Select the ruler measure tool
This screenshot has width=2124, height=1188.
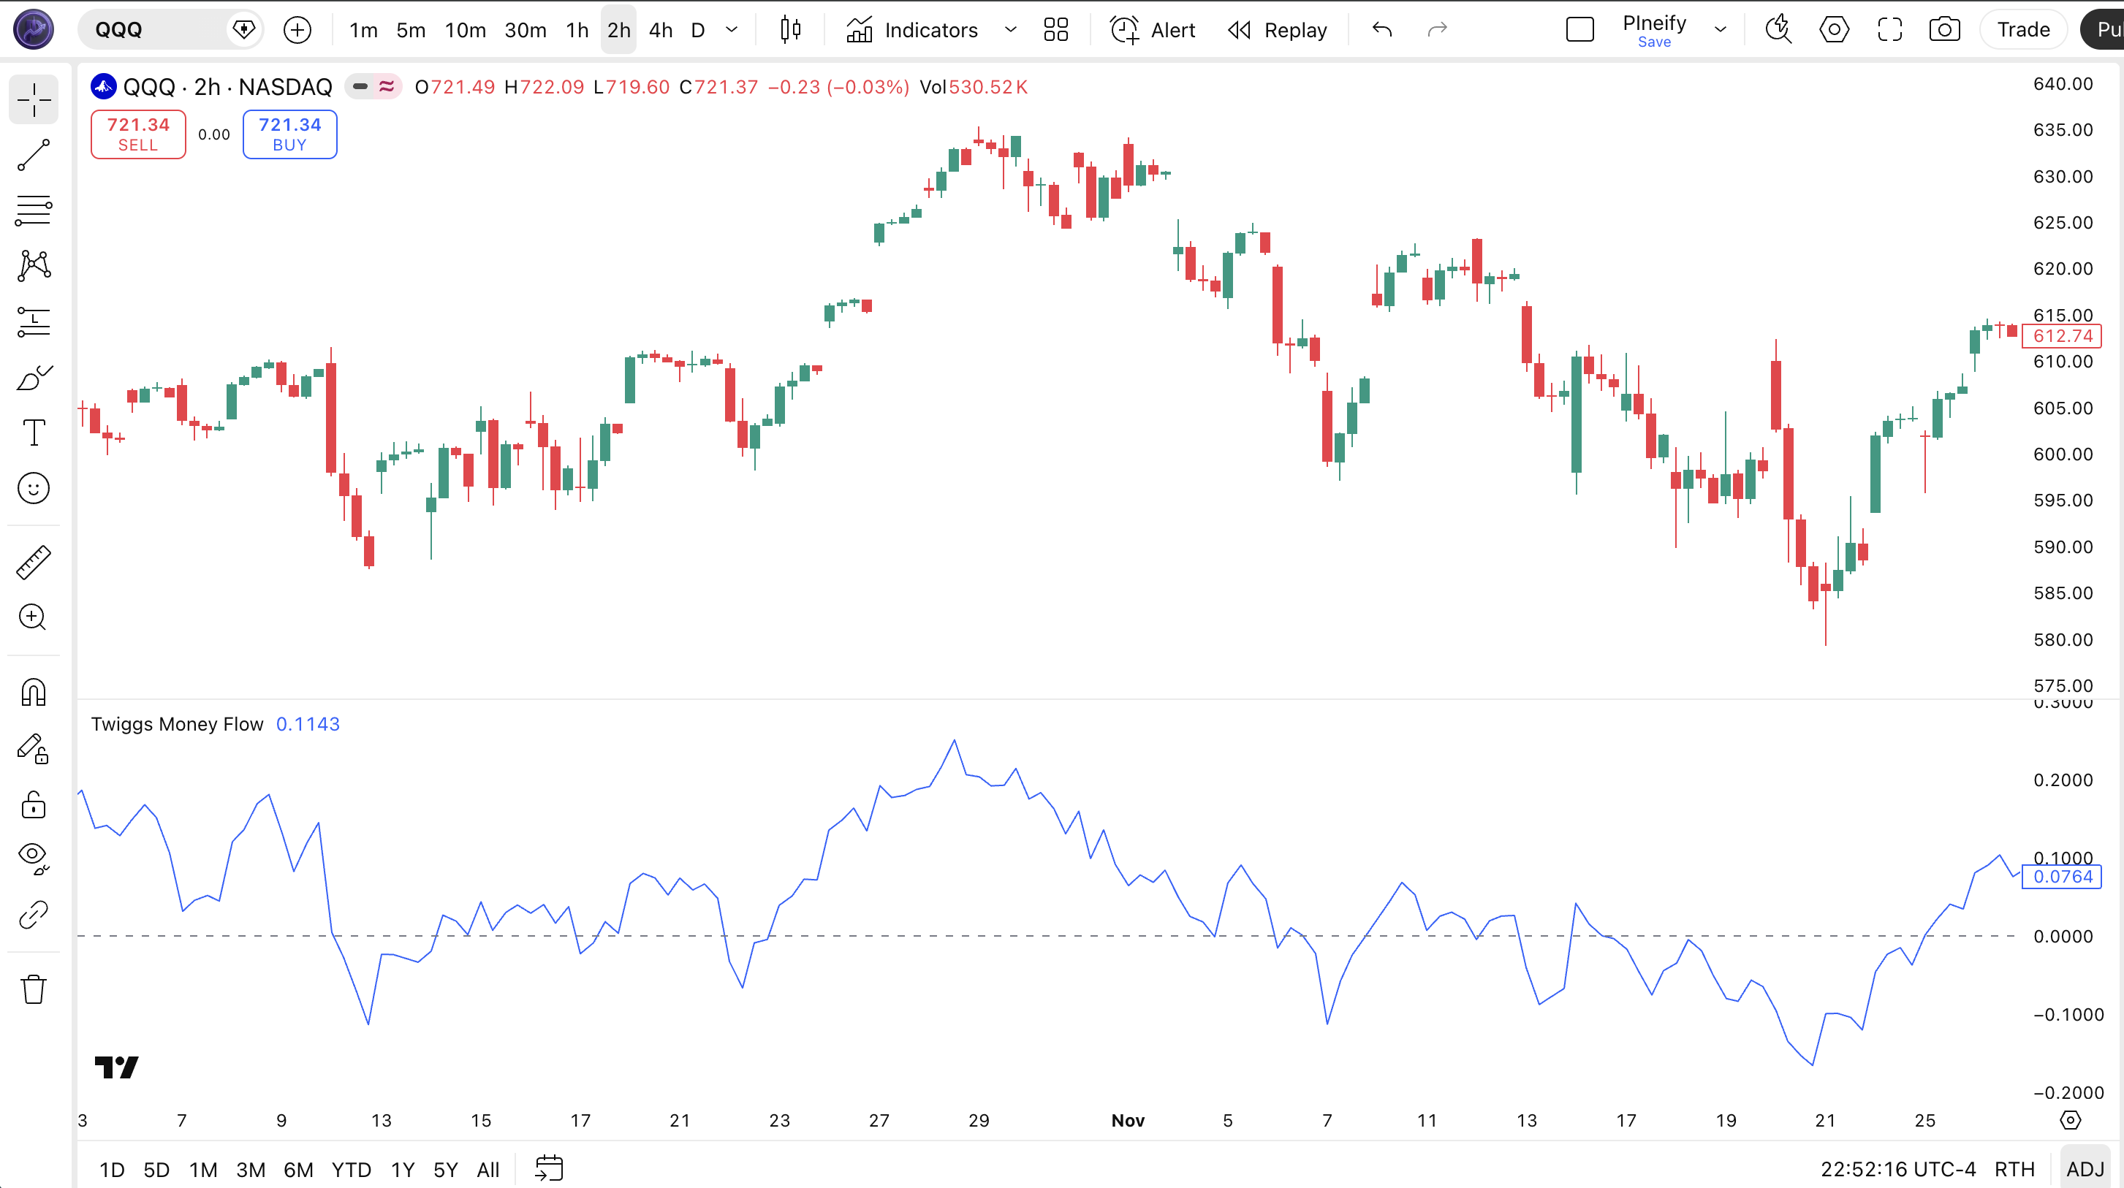(x=34, y=563)
